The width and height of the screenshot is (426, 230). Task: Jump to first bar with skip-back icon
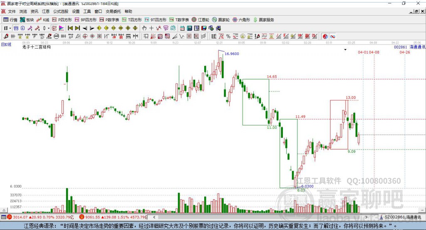pyautogui.click(x=70, y=28)
